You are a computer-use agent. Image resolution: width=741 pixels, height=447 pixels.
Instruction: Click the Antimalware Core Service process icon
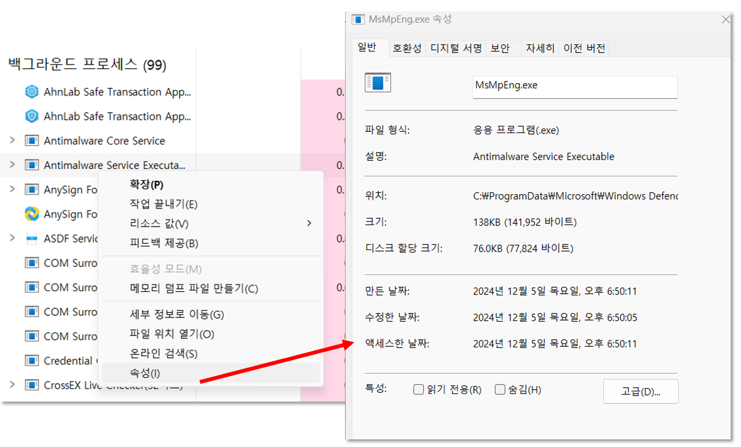click(x=32, y=141)
